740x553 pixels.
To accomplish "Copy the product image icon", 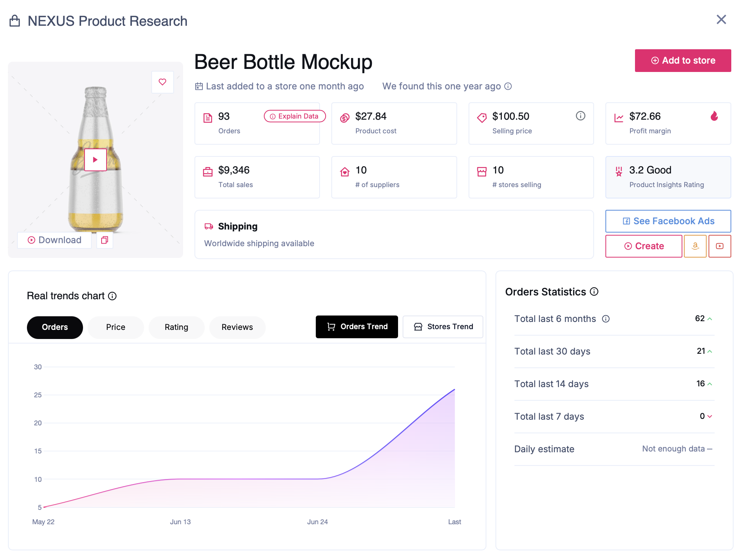I will tap(105, 240).
